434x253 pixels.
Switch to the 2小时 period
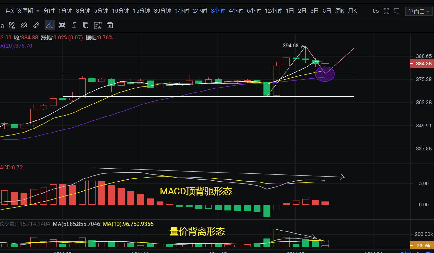[x=200, y=11]
